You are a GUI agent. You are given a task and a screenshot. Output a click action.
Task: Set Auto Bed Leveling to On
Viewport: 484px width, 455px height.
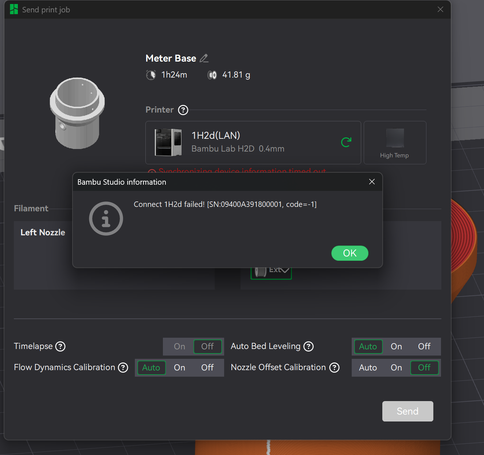coord(396,346)
